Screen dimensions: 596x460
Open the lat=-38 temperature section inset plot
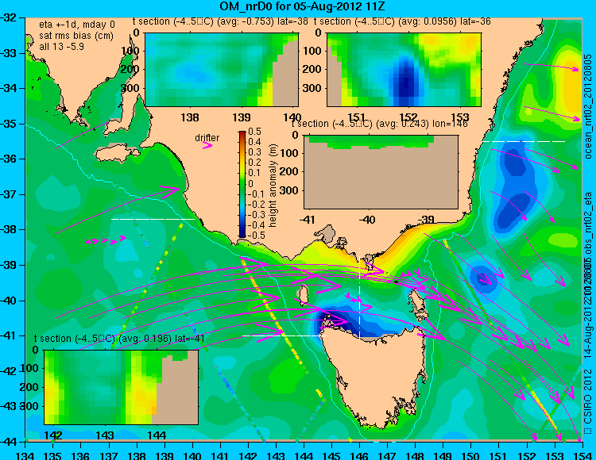point(222,70)
